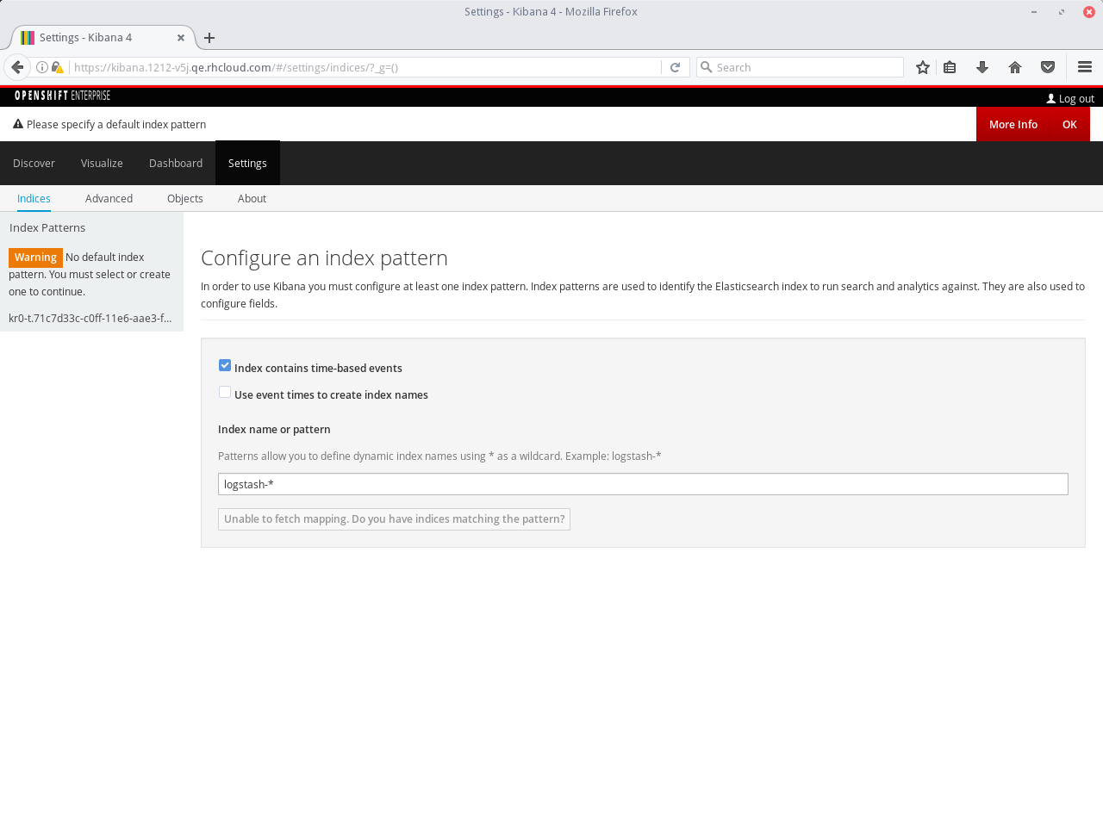
Task: Click More Info on the notification
Action: pos(1013,124)
